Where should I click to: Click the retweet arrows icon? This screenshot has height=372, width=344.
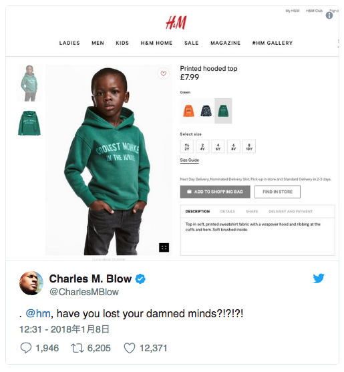point(77,348)
